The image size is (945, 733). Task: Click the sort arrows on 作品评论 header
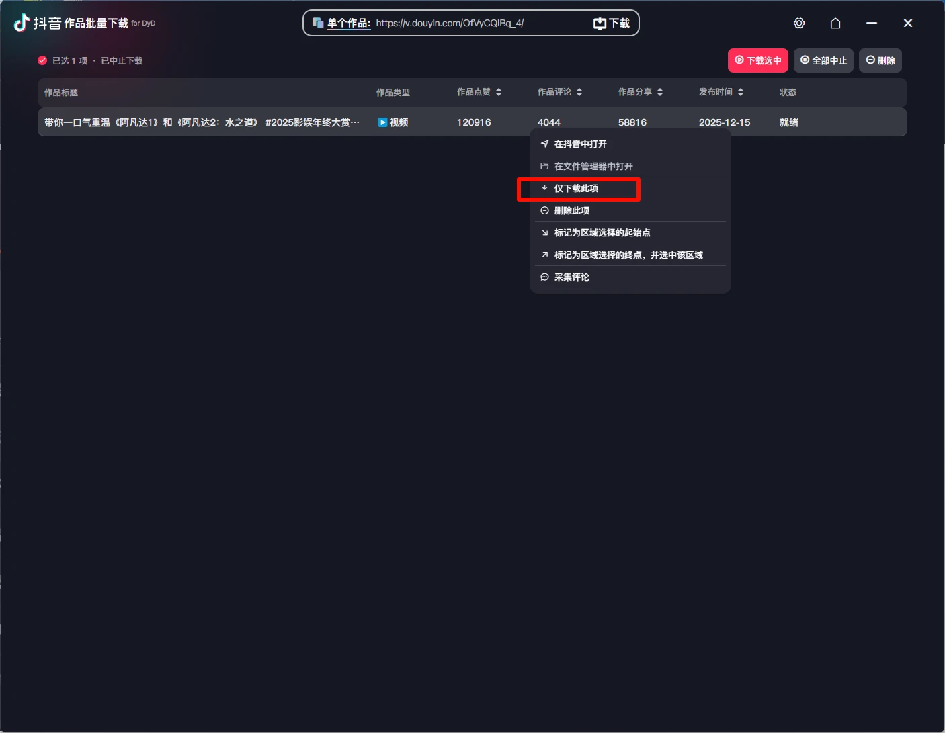pos(579,92)
